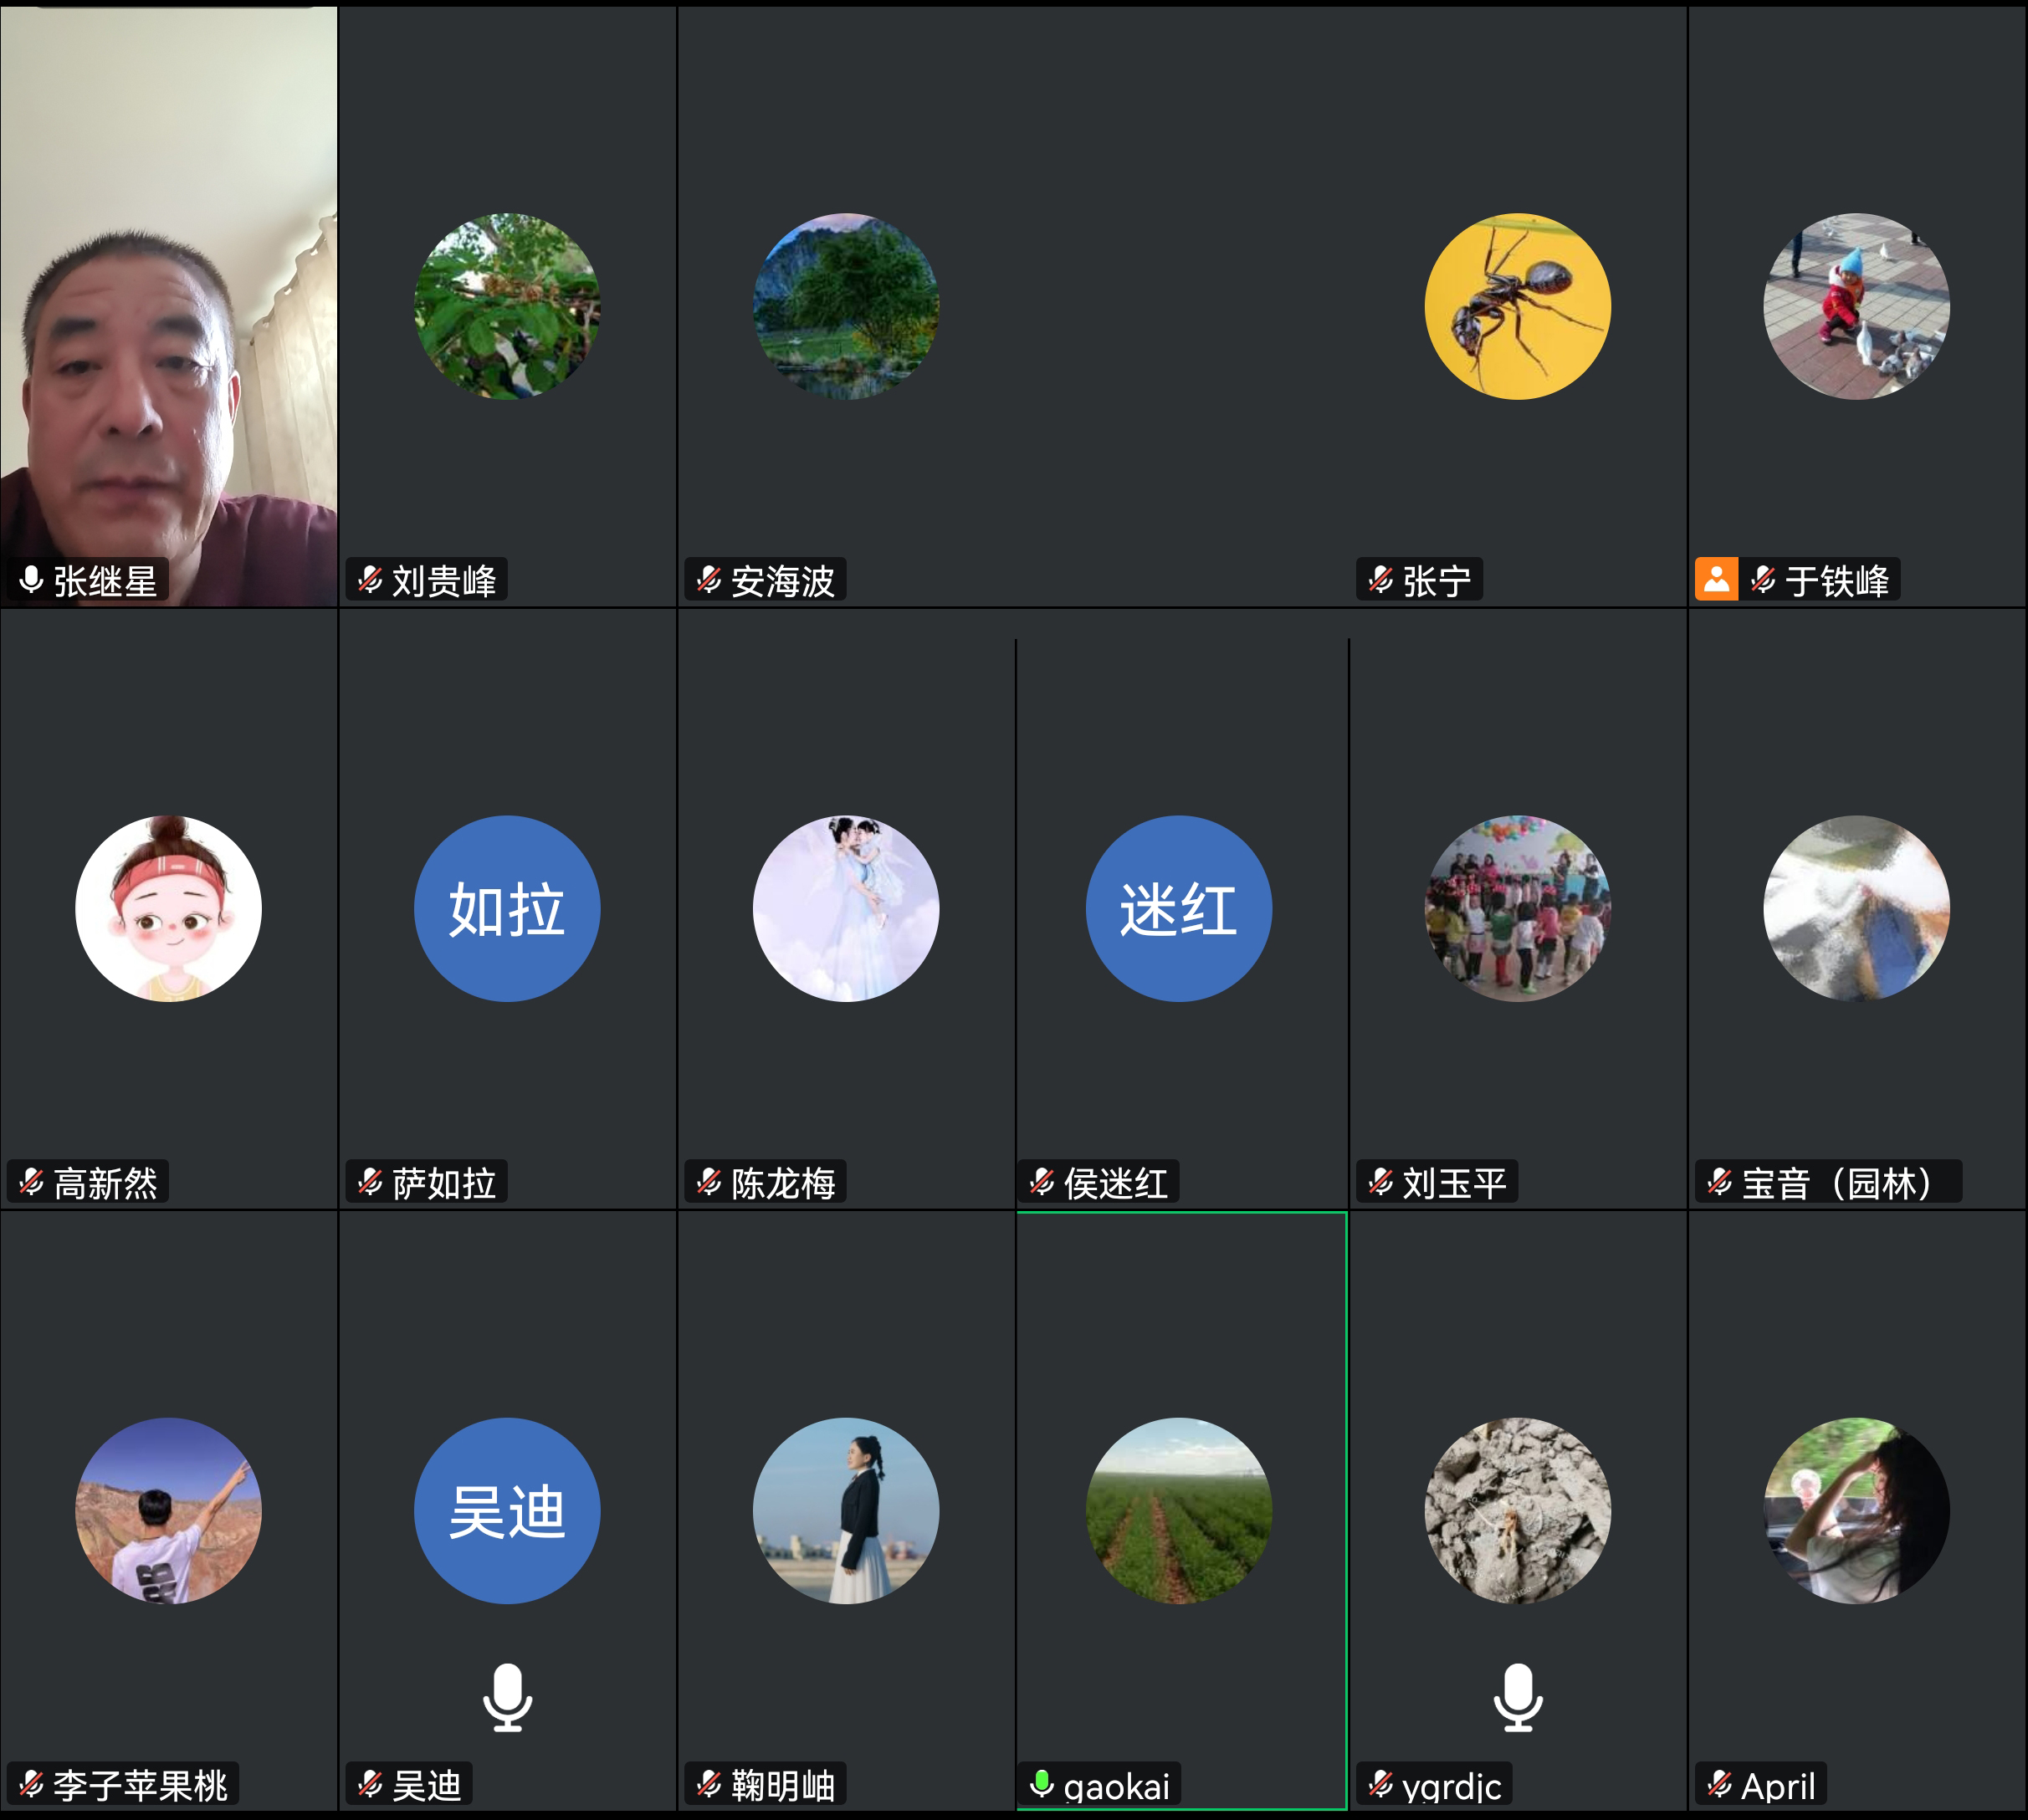Click 高新然's cartoon girl avatar
2028x1820 pixels.
[168, 908]
